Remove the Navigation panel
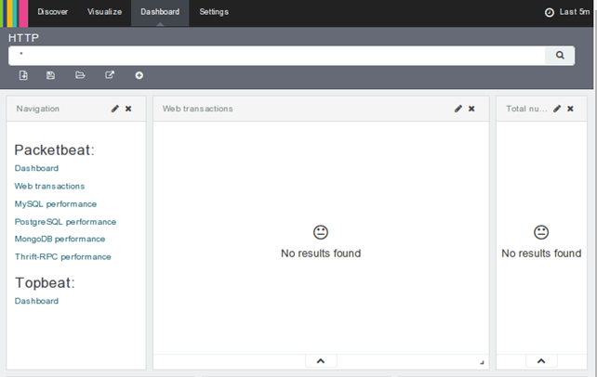The width and height of the screenshot is (597, 377). 128,109
